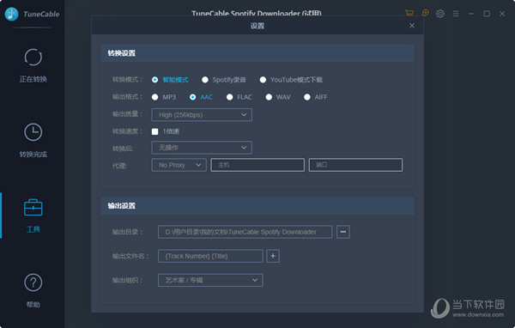Open the shopping cart purchase icon
This screenshot has height=328, width=515.
tap(409, 13)
